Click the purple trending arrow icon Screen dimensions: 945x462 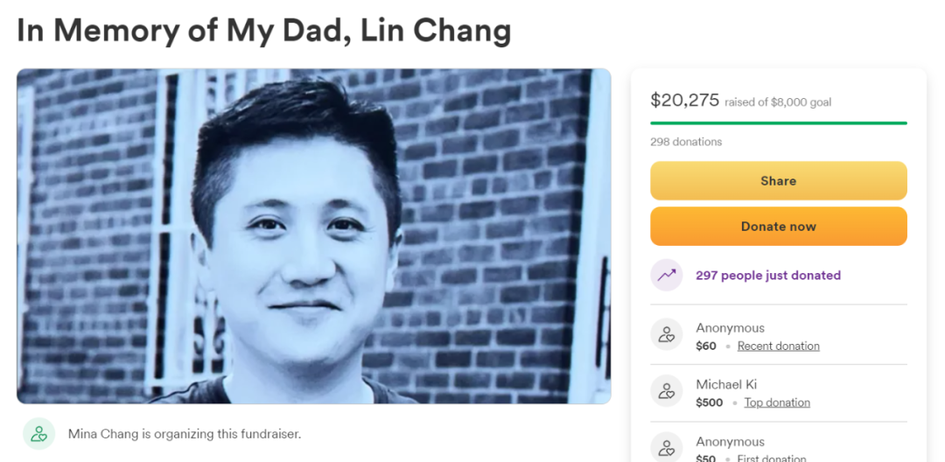(x=667, y=276)
